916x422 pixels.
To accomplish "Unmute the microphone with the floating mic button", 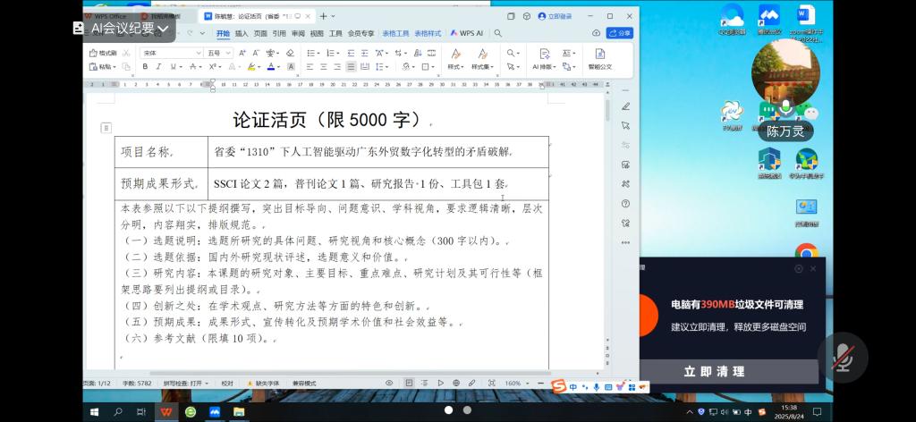I will (842, 358).
